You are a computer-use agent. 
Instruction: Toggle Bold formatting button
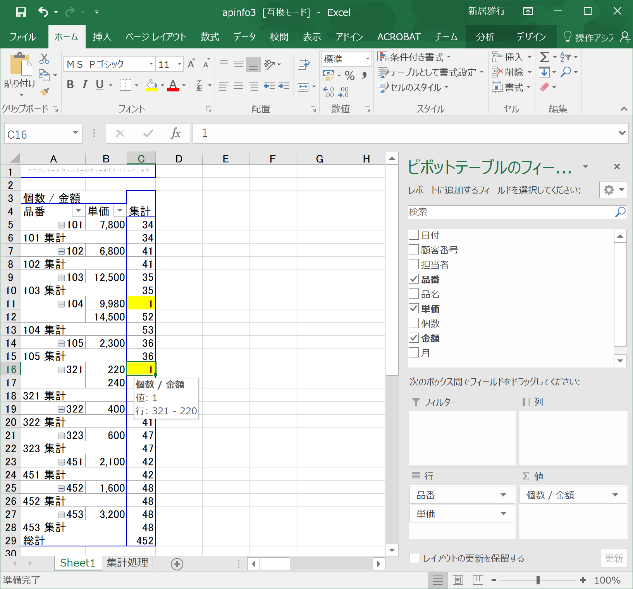[70, 85]
